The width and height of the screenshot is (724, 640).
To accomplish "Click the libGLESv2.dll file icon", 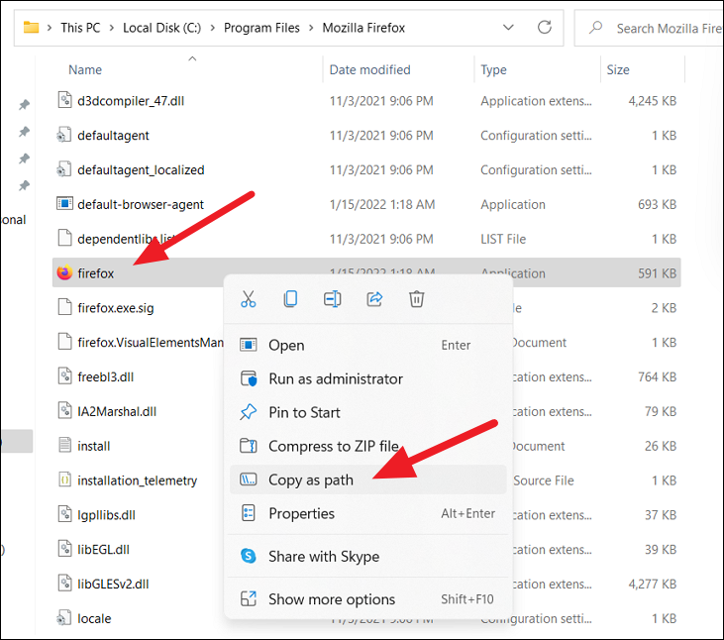I will (x=64, y=584).
